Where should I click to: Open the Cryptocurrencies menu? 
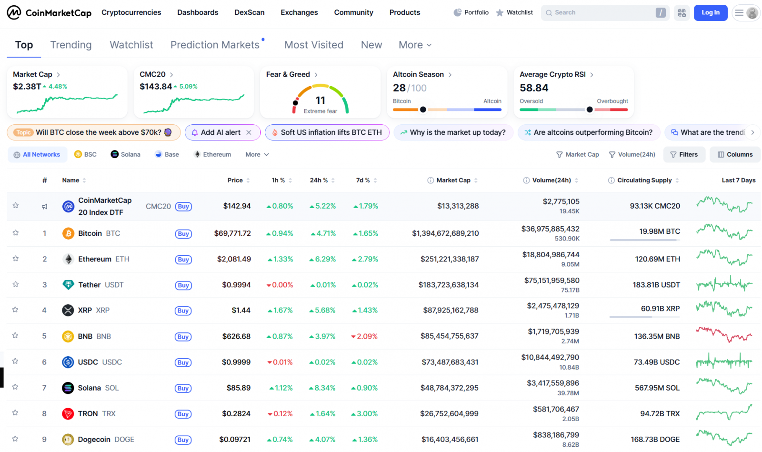[131, 12]
